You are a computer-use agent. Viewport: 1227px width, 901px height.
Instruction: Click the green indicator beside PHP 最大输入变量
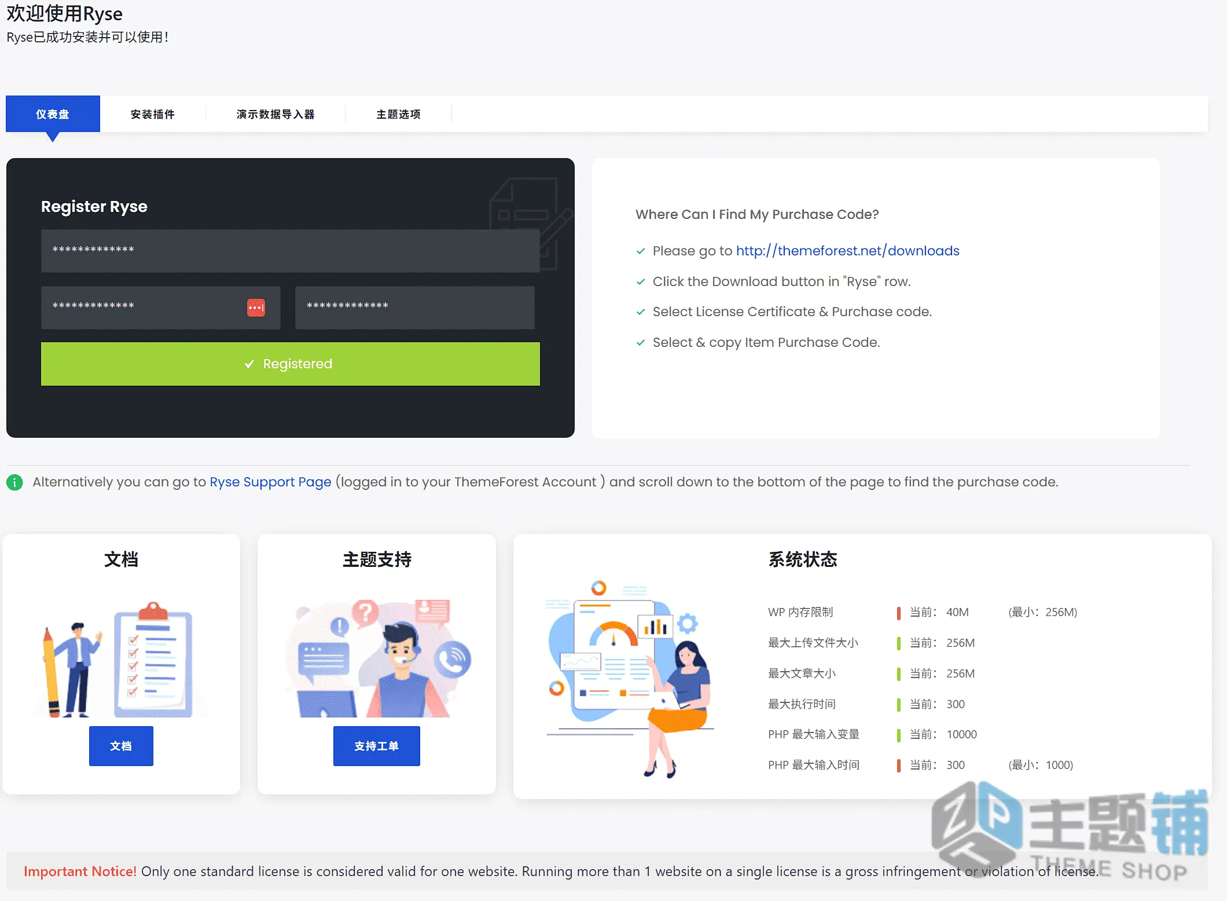(x=898, y=735)
